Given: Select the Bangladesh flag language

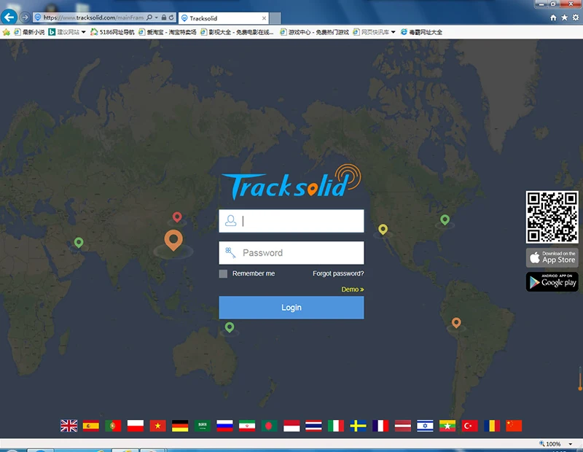Looking at the screenshot, I should coord(269,426).
